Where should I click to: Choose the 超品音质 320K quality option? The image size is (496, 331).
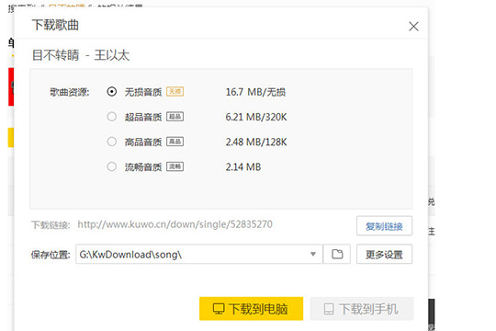112,117
